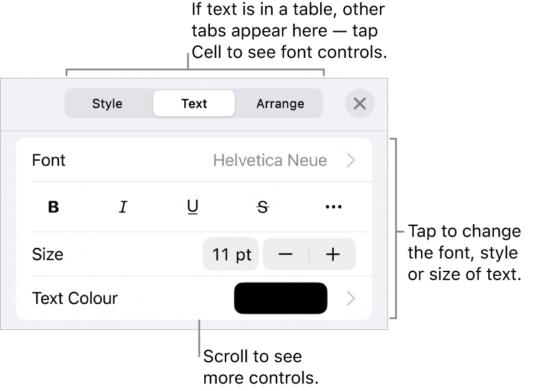Expand the Text Colour chevron arrow
535x391 pixels.
point(351,298)
